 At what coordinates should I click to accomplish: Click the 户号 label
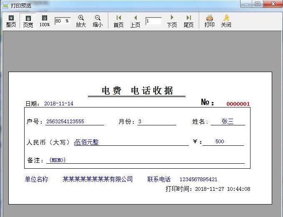tap(35, 121)
